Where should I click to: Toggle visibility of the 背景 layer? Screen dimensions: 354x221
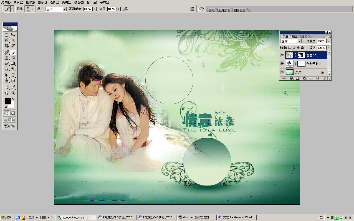(282, 72)
